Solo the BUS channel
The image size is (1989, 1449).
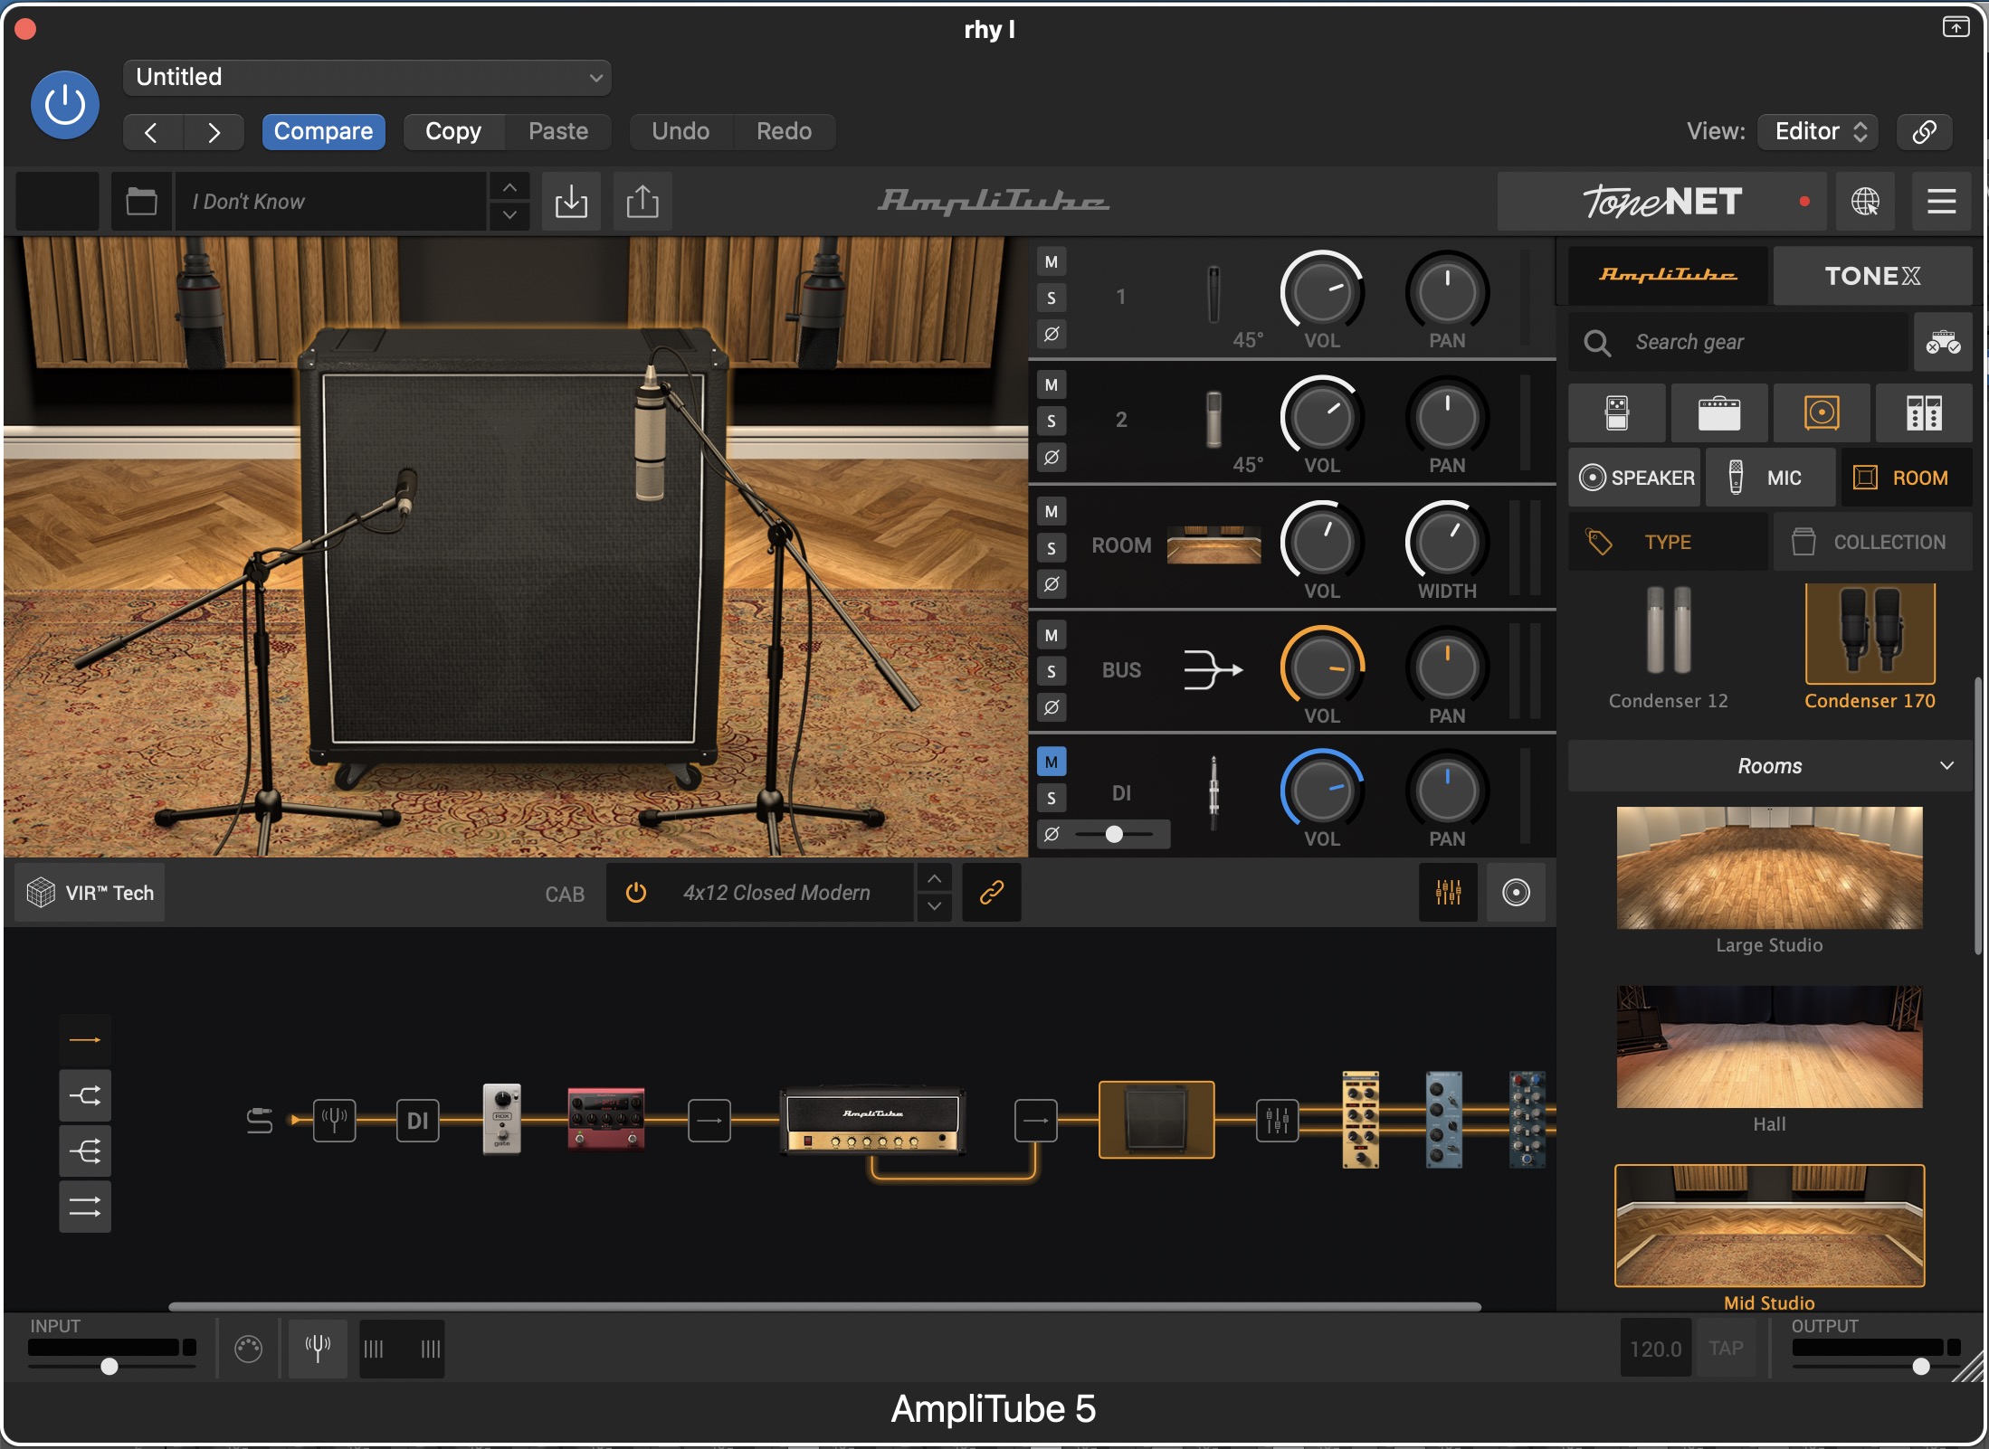(1052, 671)
